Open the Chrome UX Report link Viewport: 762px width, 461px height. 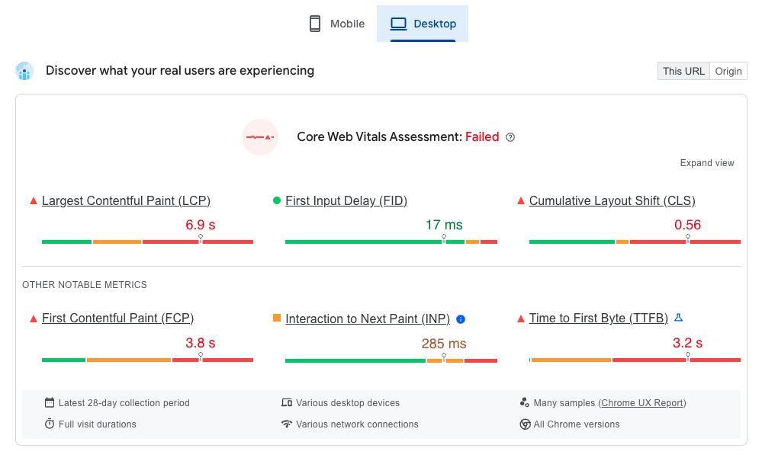tap(642, 403)
